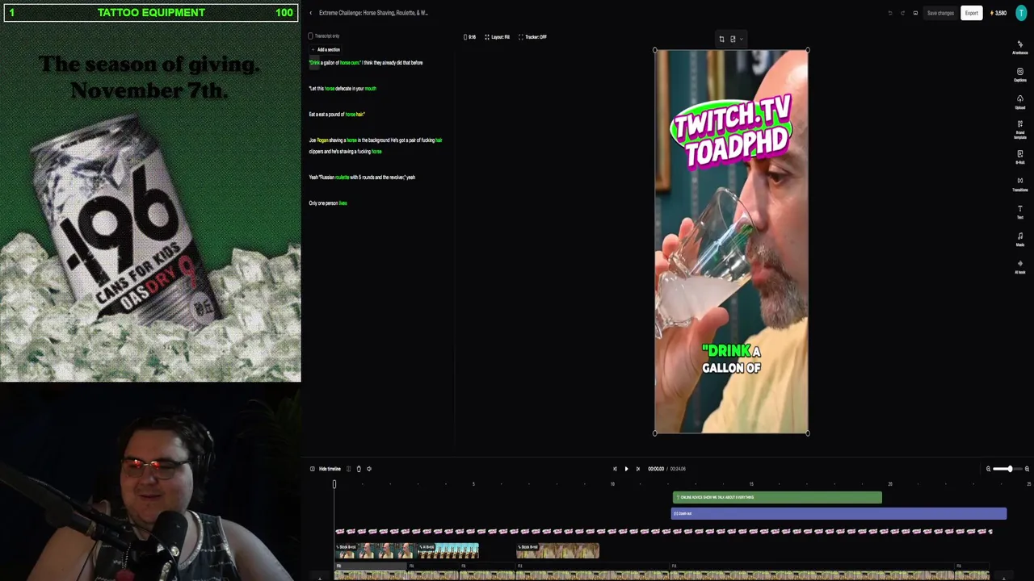Screen dimensions: 1034x581
Task: Play the video preview
Action: 626,469
